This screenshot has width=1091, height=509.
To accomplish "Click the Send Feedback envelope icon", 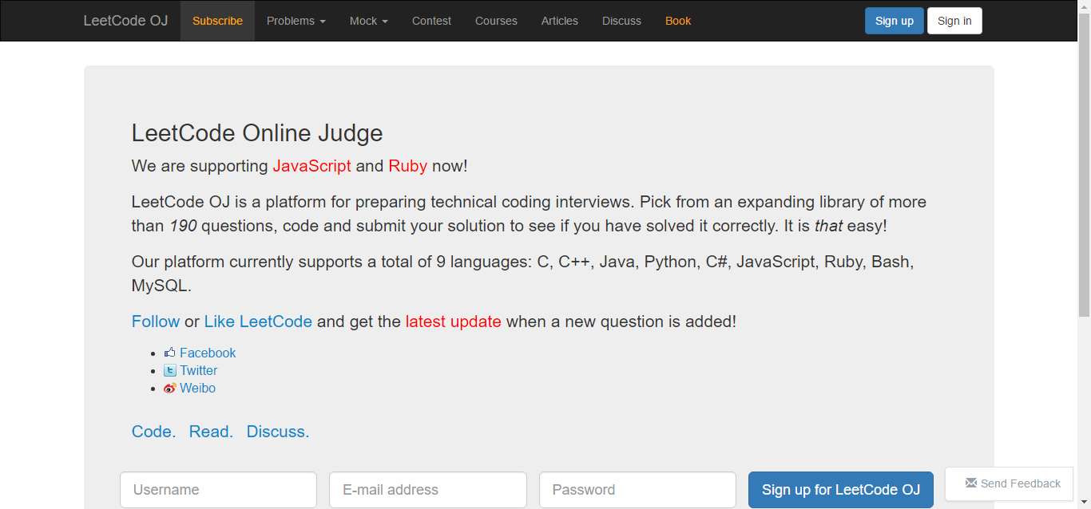I will (971, 483).
